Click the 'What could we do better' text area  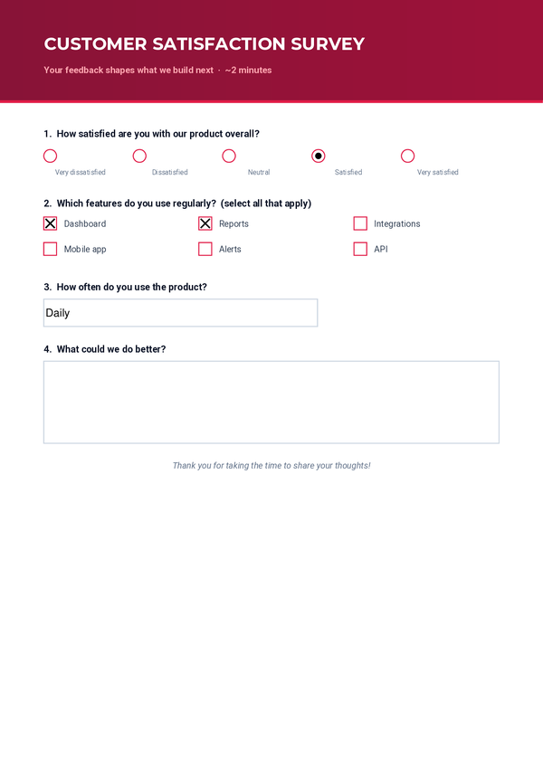tap(271, 403)
